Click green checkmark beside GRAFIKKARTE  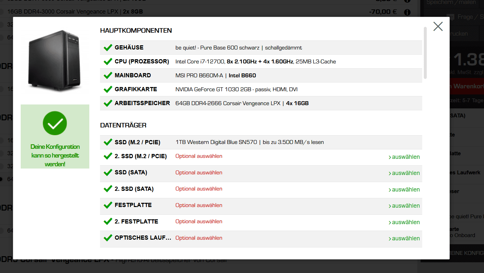point(108,90)
